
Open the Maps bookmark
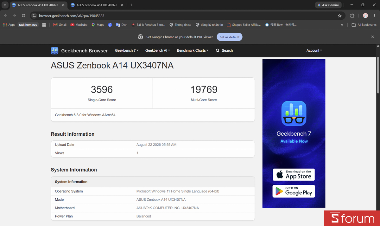(98, 25)
